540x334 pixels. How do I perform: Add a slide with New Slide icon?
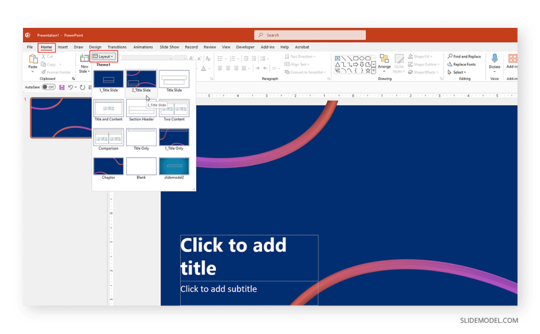click(84, 58)
